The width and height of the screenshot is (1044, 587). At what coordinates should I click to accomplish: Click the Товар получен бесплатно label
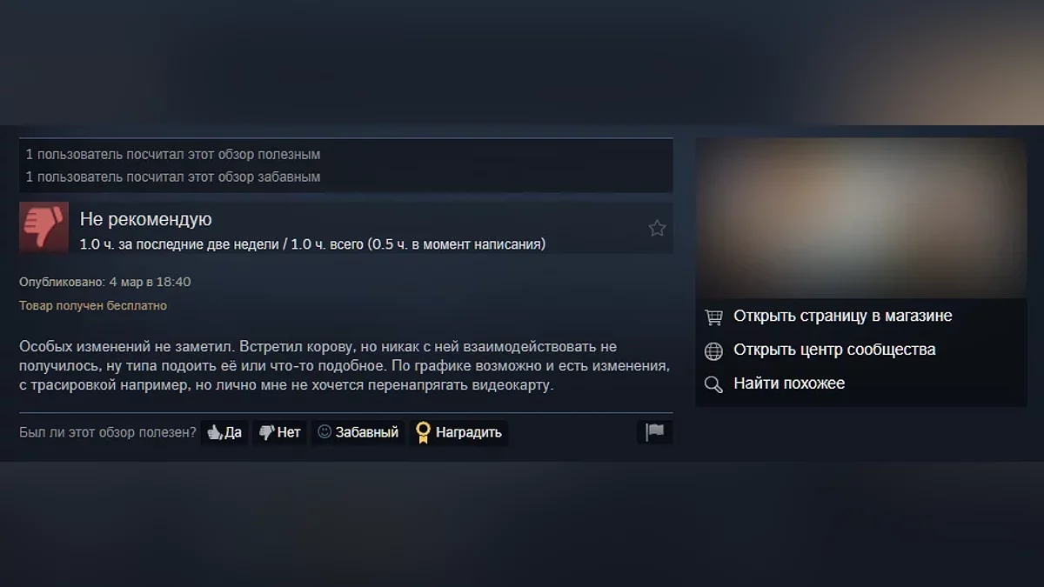[93, 306]
